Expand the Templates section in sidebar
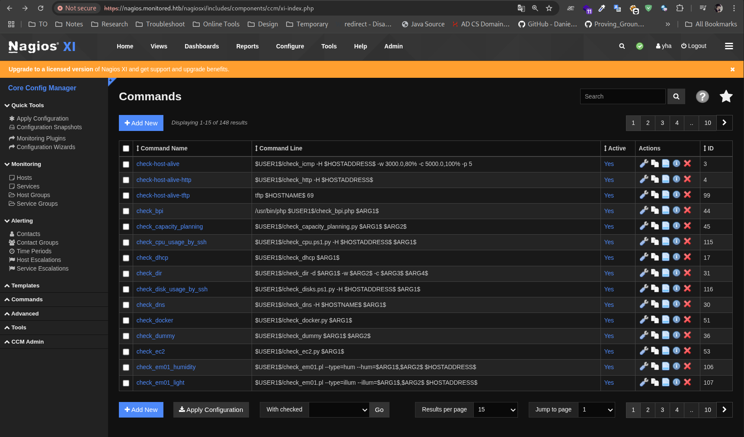Image resolution: width=744 pixels, height=437 pixels. pos(26,286)
